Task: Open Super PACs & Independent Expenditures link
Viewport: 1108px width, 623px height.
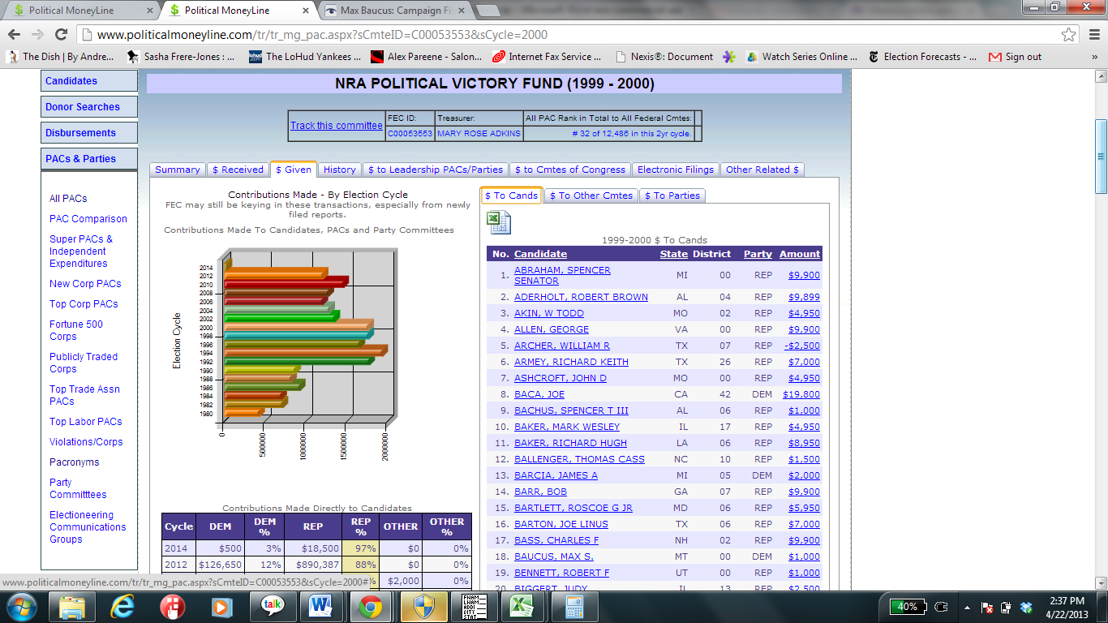Action: pos(81,251)
